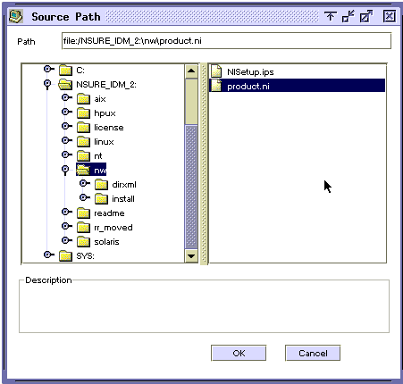The height and width of the screenshot is (384, 403).
Task: Click the tree scrollbar down arrow
Action: [191, 255]
